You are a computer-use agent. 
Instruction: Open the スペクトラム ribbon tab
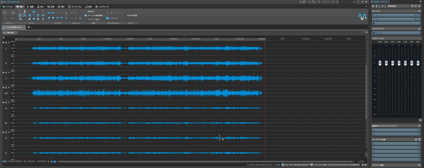click(75, 7)
